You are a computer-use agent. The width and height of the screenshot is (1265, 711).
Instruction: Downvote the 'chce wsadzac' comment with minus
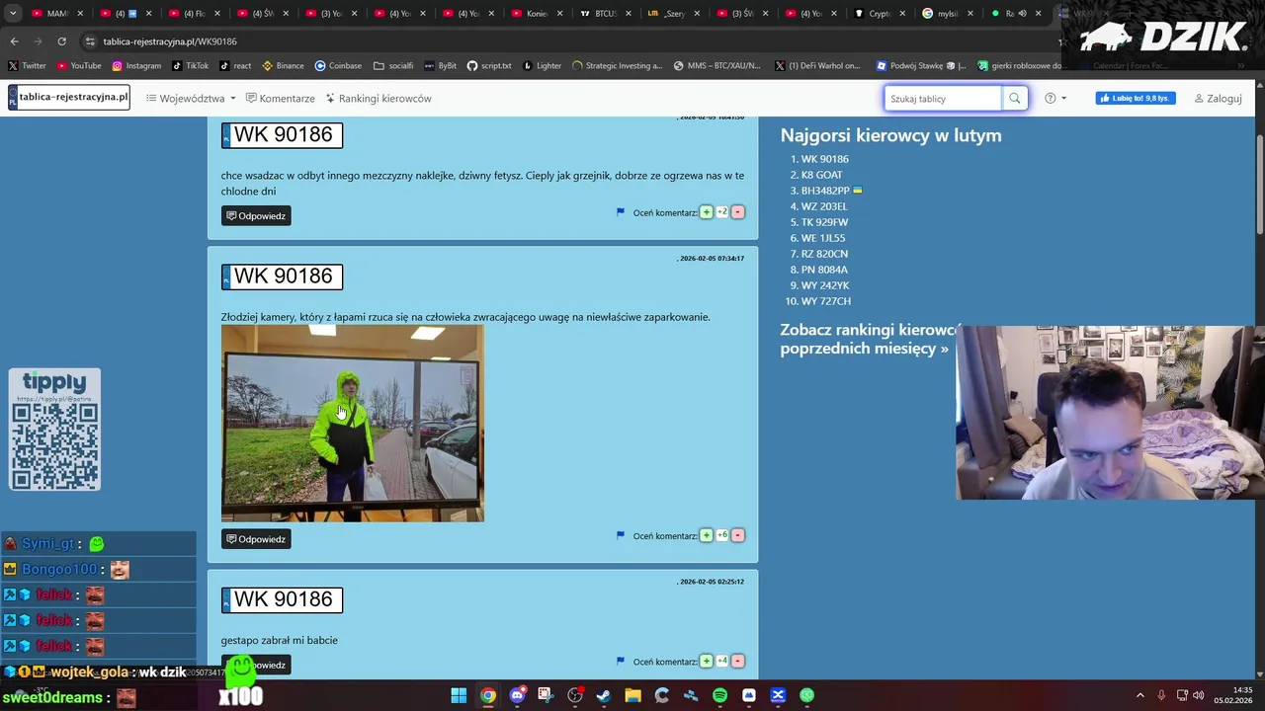pos(737,212)
